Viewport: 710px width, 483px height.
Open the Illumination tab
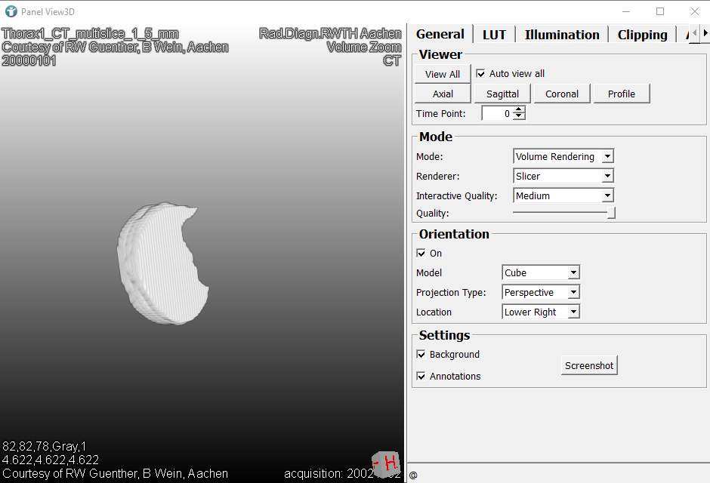click(562, 35)
